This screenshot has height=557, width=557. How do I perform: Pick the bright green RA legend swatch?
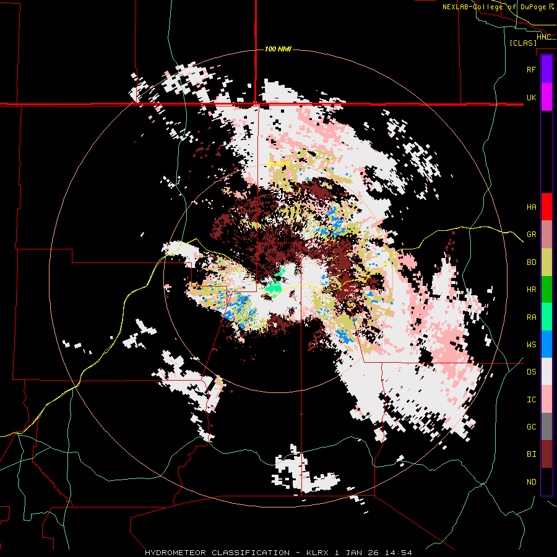[x=546, y=317]
